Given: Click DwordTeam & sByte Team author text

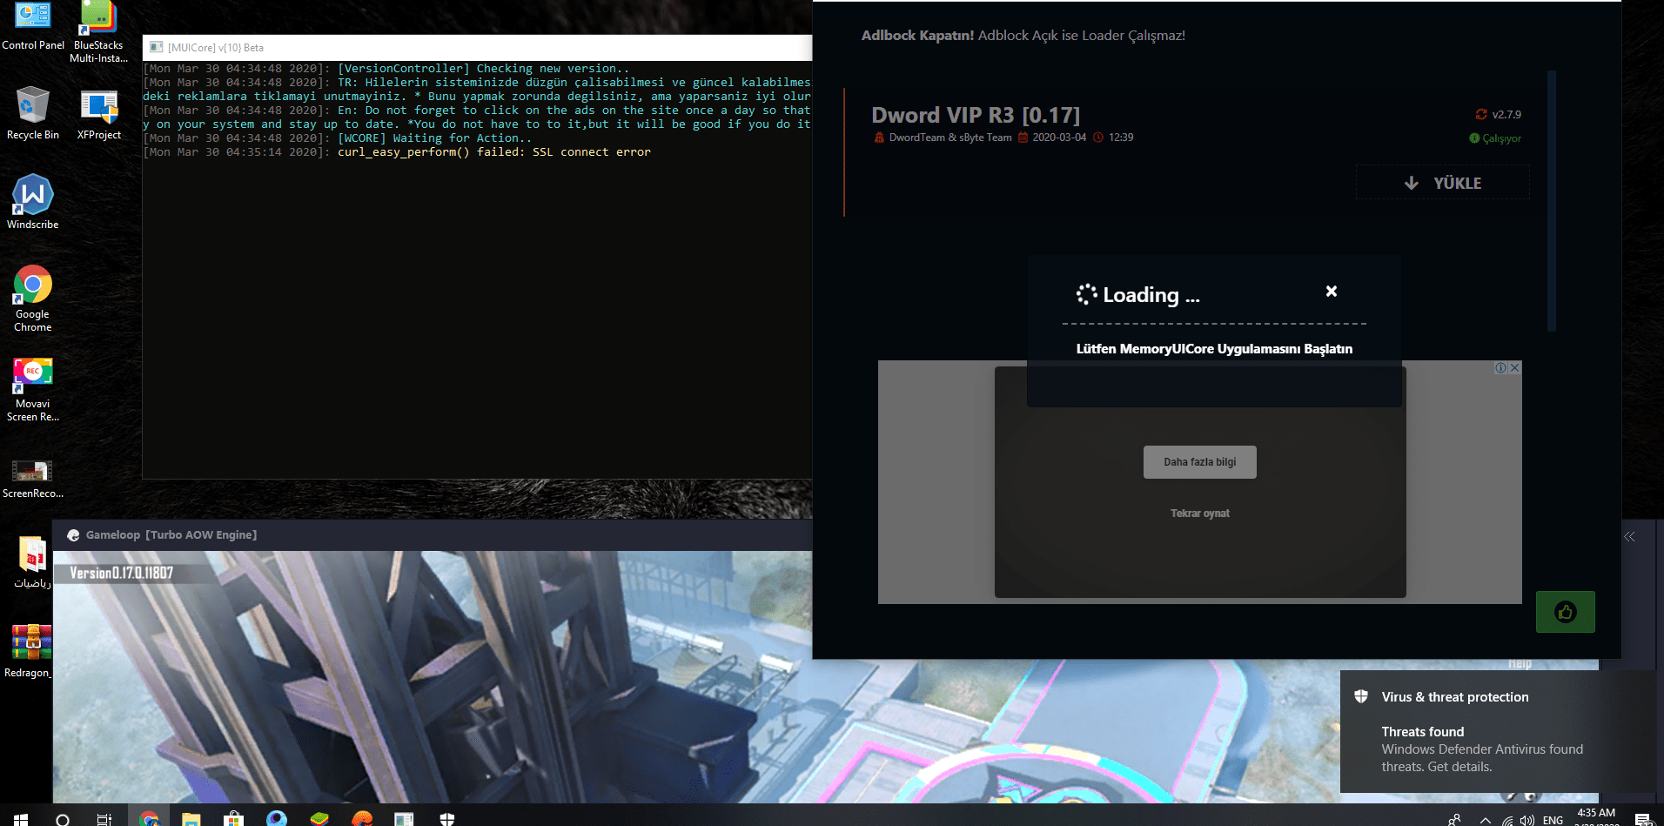Looking at the screenshot, I should pyautogui.click(x=950, y=138).
